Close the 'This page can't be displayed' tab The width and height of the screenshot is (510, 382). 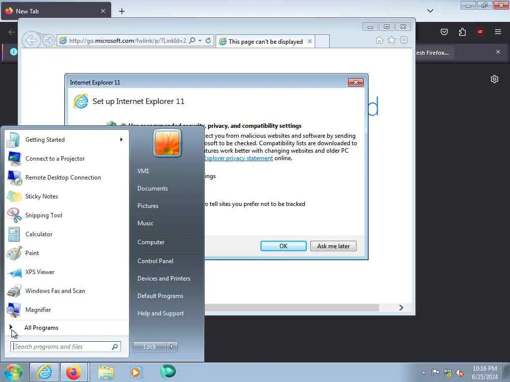(310, 41)
